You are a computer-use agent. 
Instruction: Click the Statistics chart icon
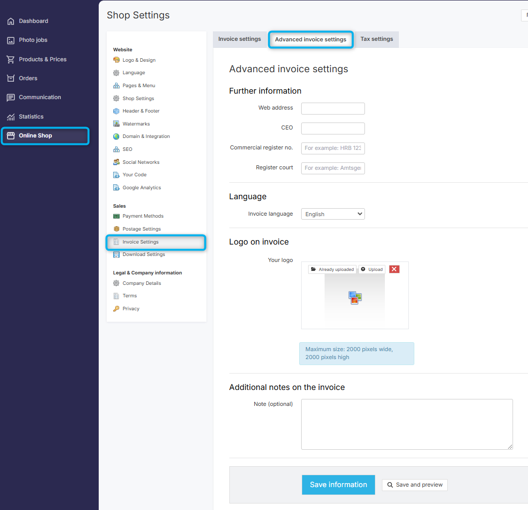(x=11, y=117)
